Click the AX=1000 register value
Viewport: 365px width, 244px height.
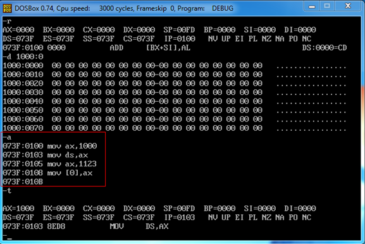[18, 209]
